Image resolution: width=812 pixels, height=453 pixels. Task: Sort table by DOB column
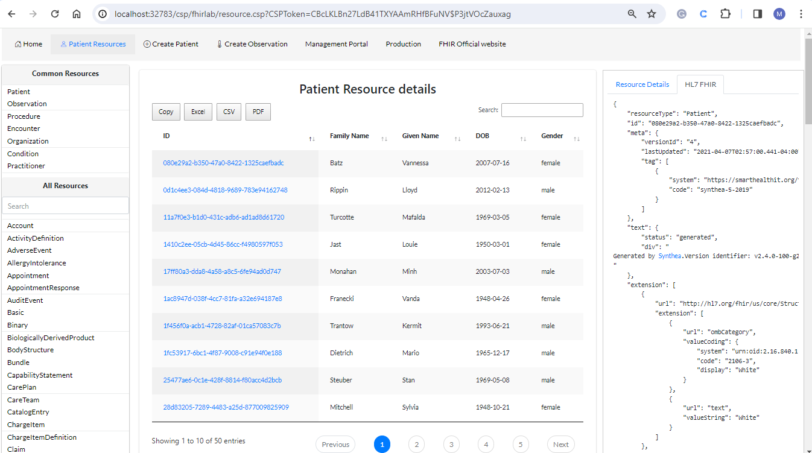pos(483,136)
